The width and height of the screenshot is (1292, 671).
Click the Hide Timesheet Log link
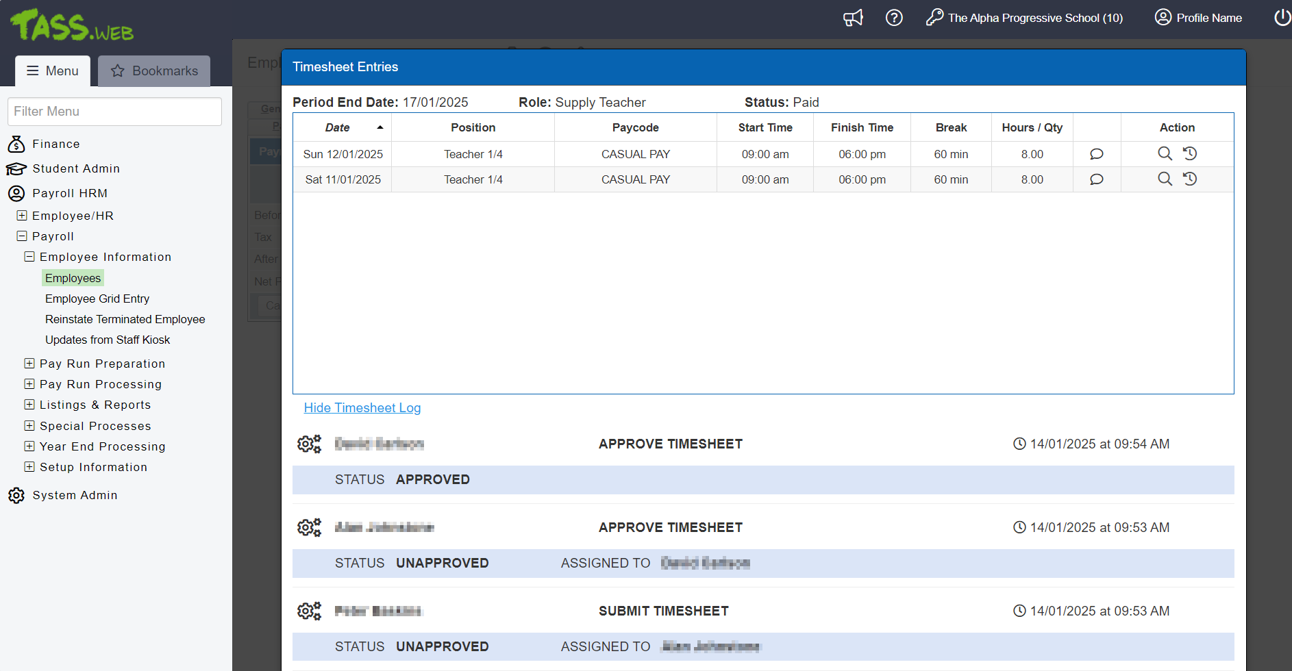(362, 408)
